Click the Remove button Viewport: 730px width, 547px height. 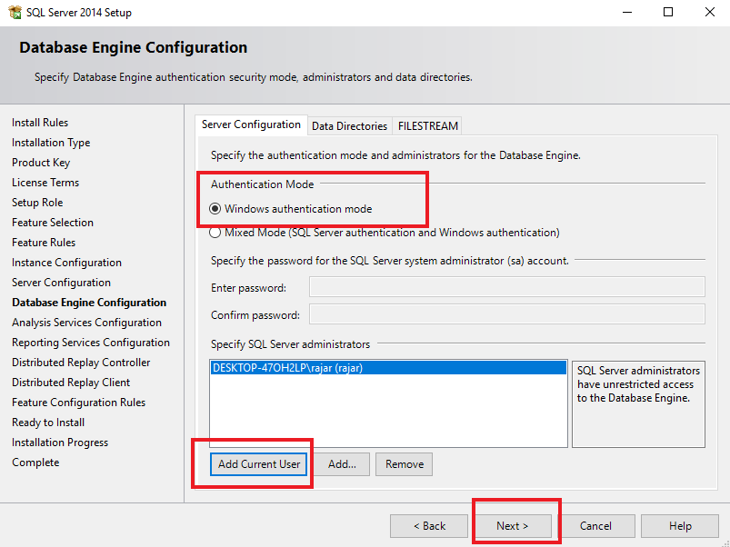click(x=405, y=464)
